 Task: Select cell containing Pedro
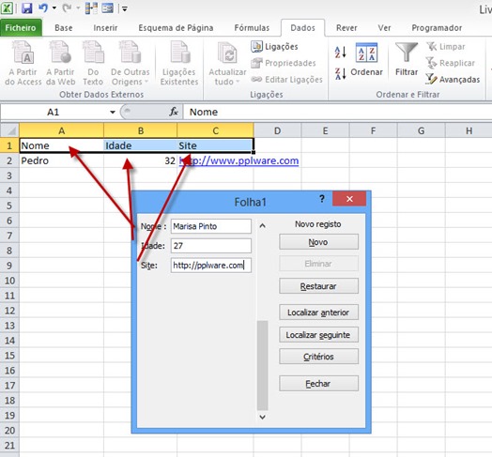pyautogui.click(x=62, y=160)
